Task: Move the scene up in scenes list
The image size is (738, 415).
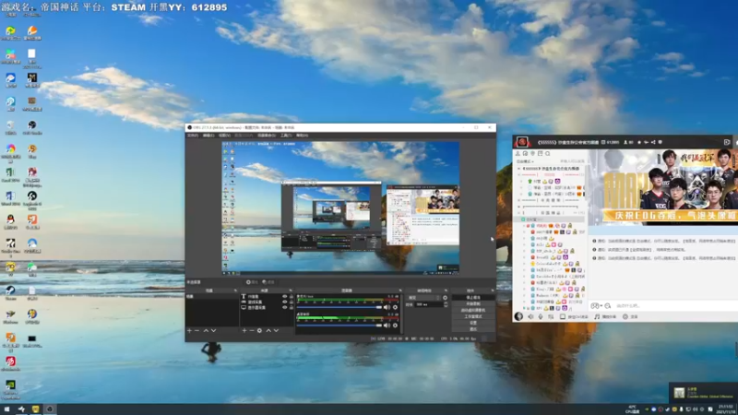Action: tap(206, 331)
